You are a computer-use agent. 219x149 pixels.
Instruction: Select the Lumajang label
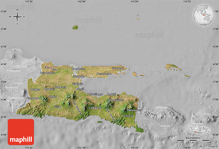[95, 108]
